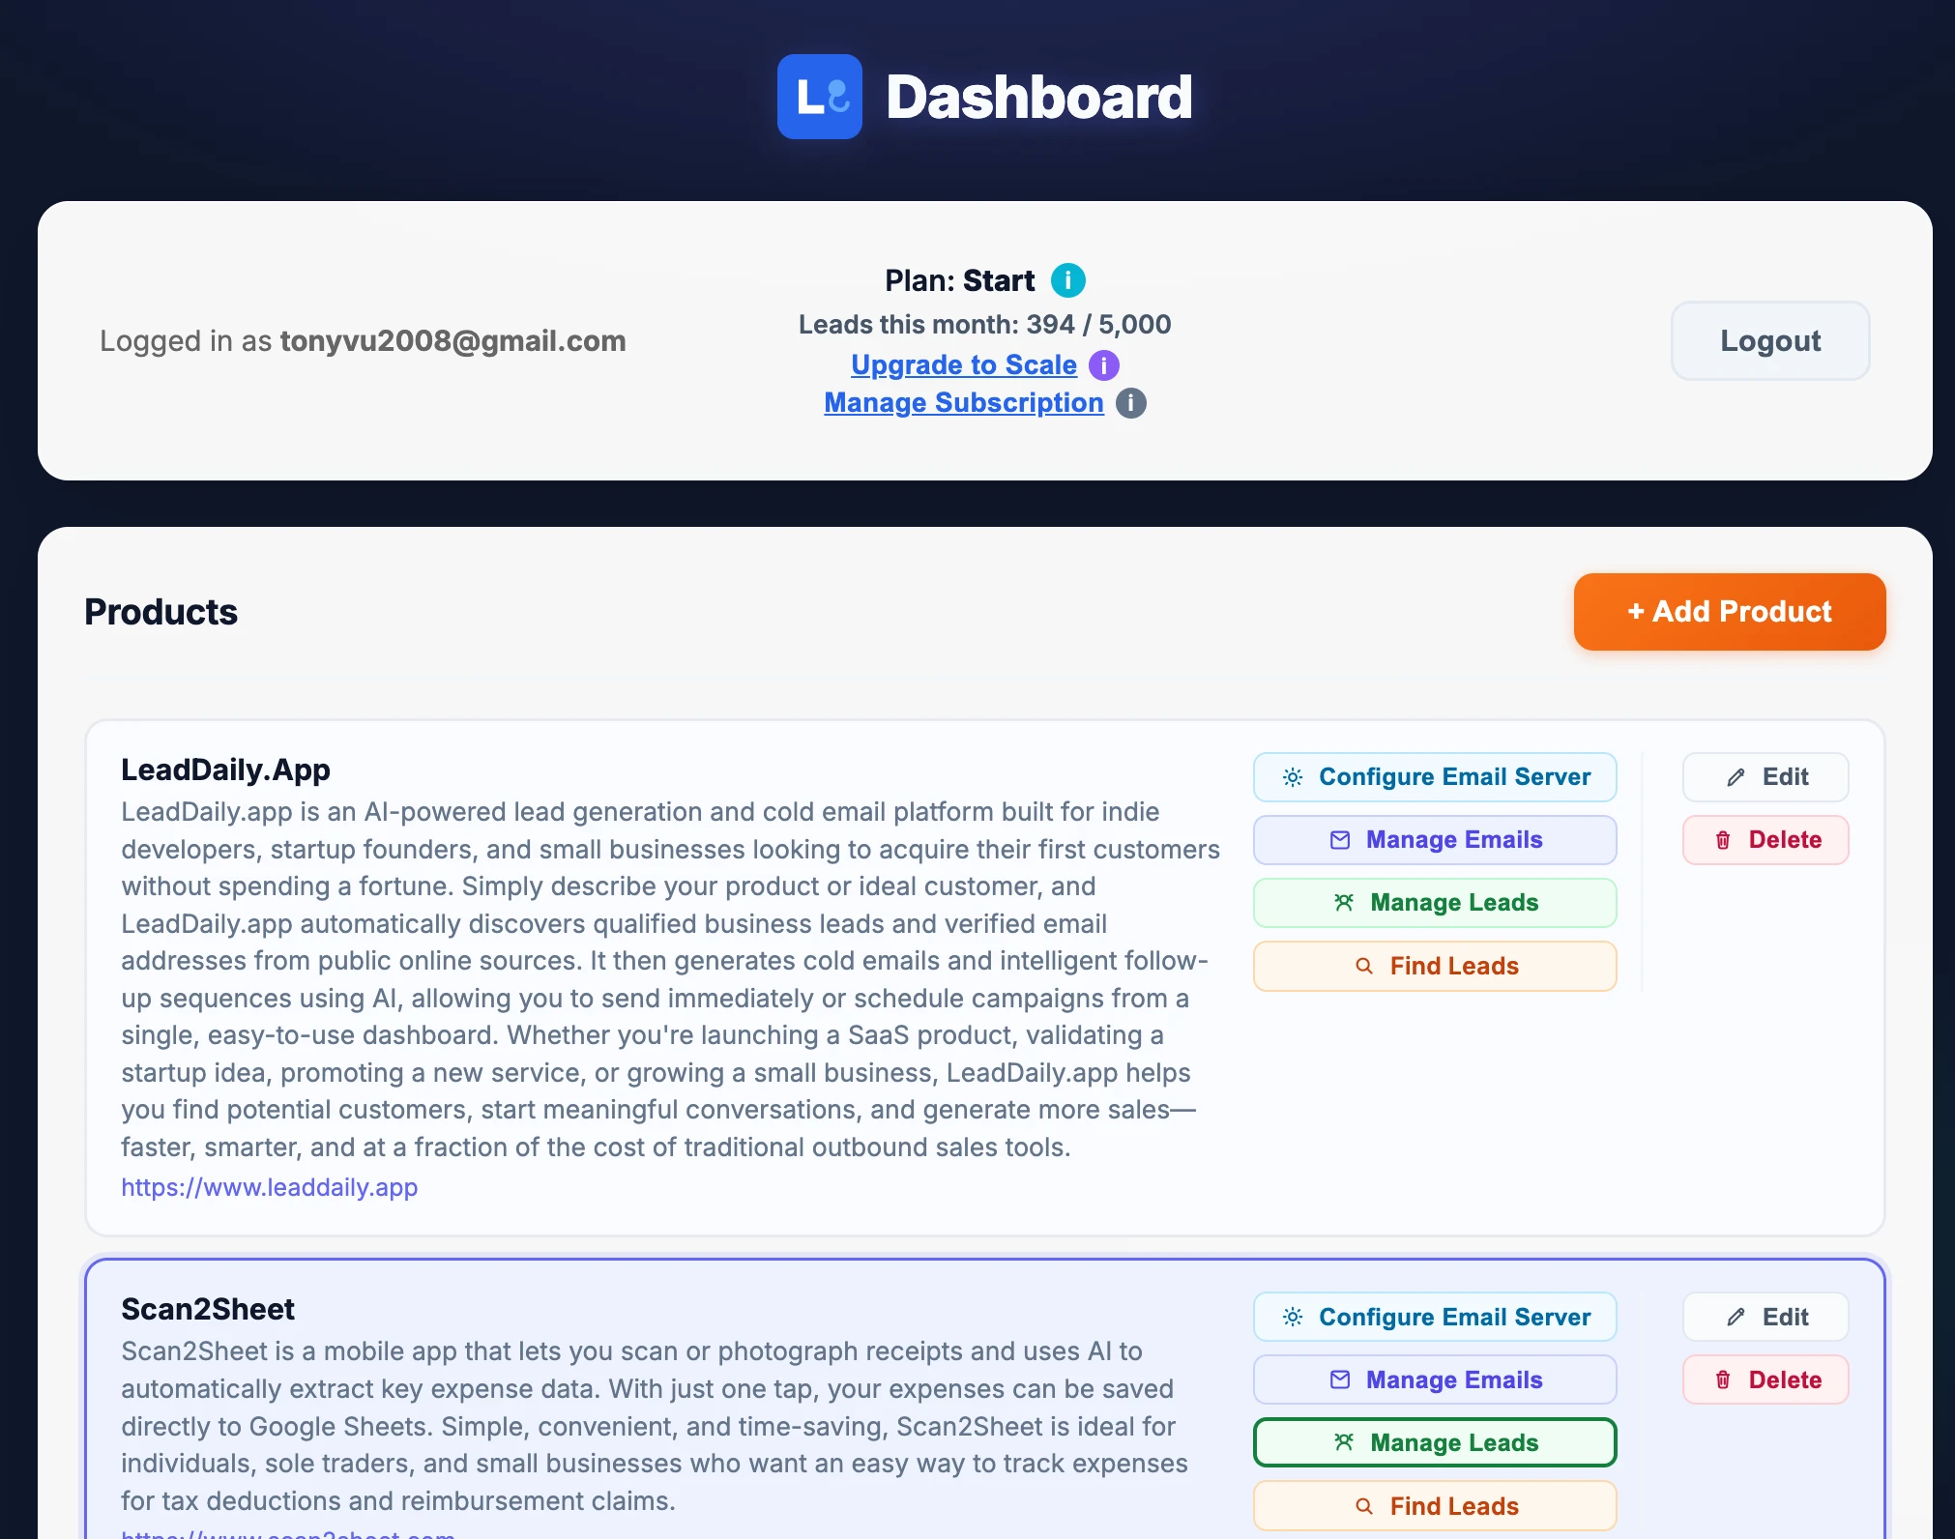Find Leads for LeadDaily.App
The image size is (1955, 1539).
point(1435,966)
